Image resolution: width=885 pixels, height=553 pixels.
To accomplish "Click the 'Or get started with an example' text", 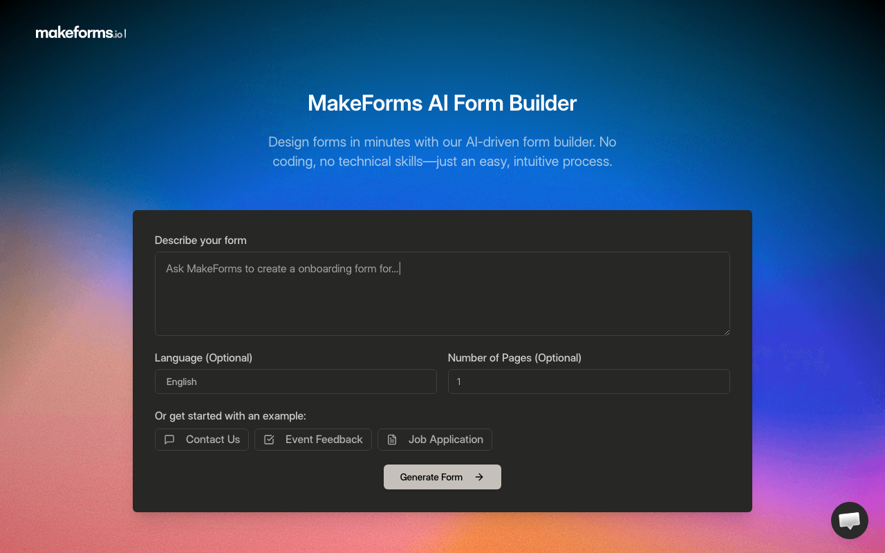I will click(230, 416).
